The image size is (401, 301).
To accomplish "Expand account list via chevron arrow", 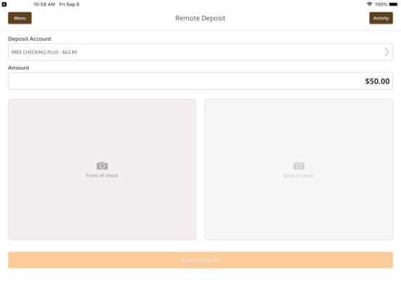I will click(x=386, y=52).
